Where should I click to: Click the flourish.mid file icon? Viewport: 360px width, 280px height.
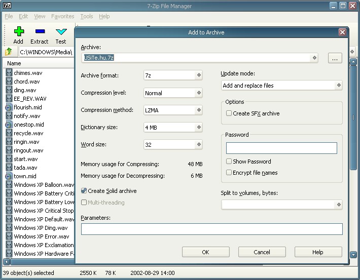click(9, 107)
